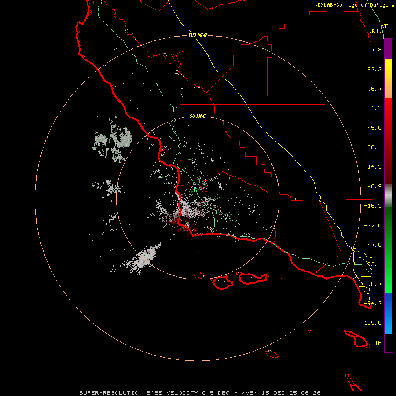
Task: Click the gray near-zero segment of the color bar
Action: (389, 196)
